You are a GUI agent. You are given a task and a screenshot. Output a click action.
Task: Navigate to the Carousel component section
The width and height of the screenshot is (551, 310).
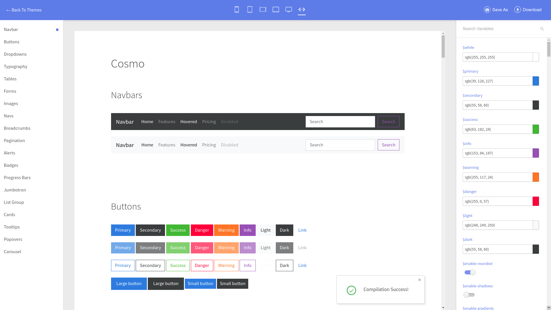13,251
